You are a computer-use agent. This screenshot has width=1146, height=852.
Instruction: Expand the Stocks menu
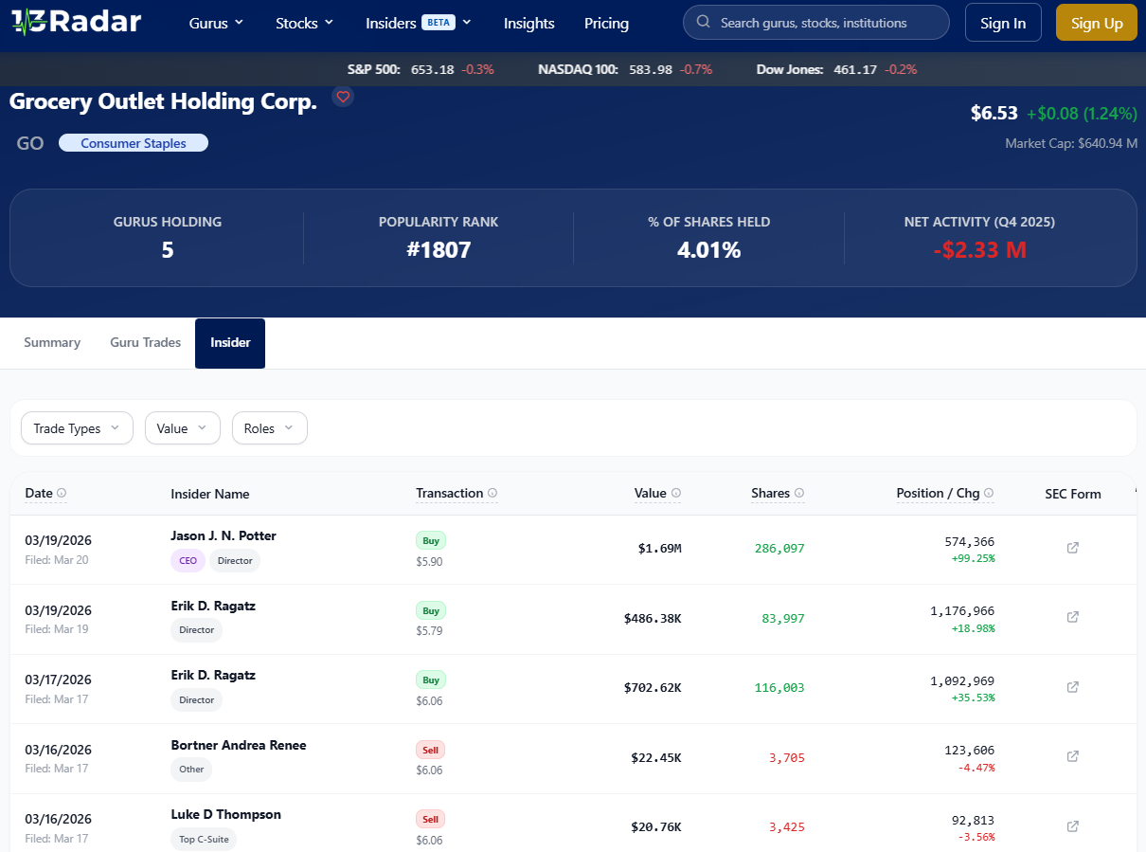[x=305, y=23]
